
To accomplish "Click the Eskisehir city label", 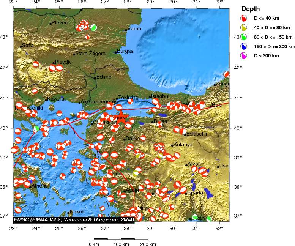I will [x=197, y=134].
